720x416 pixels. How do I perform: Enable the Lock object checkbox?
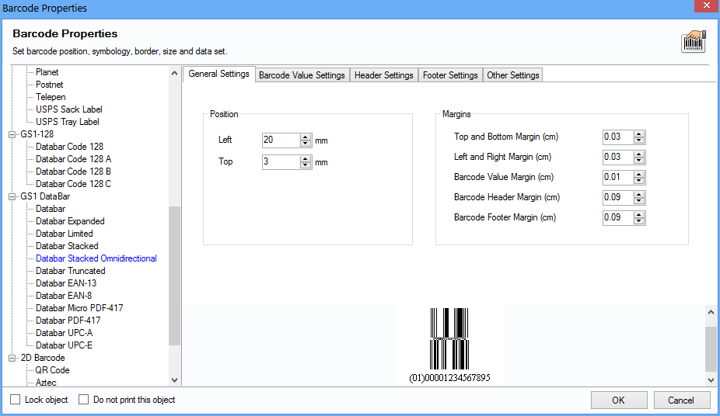[x=15, y=400]
